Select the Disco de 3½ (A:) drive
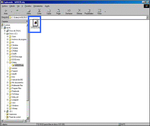Viewport: 150px width, 126px height. tap(7, 31)
